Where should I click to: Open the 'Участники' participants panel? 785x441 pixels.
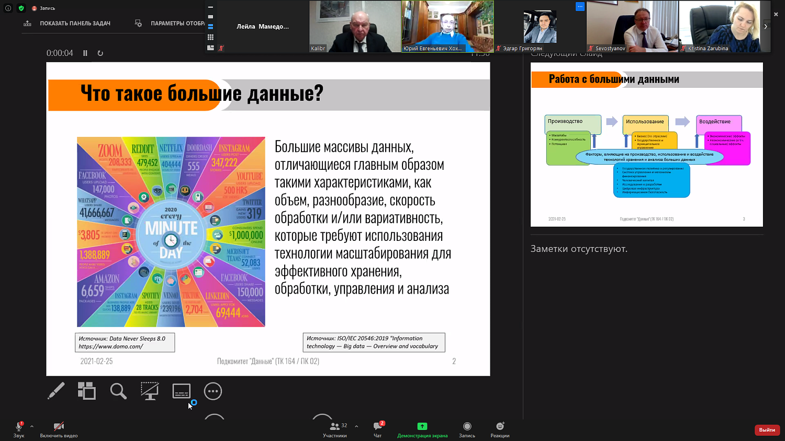[335, 430]
